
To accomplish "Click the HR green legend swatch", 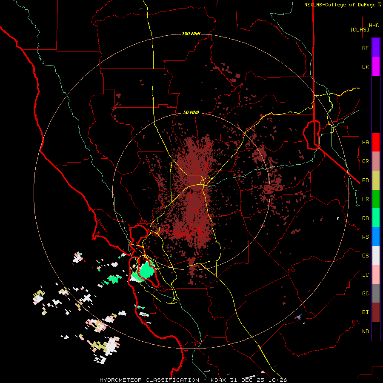I will coord(376,199).
